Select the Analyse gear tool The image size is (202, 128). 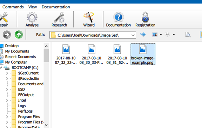pos(32,19)
